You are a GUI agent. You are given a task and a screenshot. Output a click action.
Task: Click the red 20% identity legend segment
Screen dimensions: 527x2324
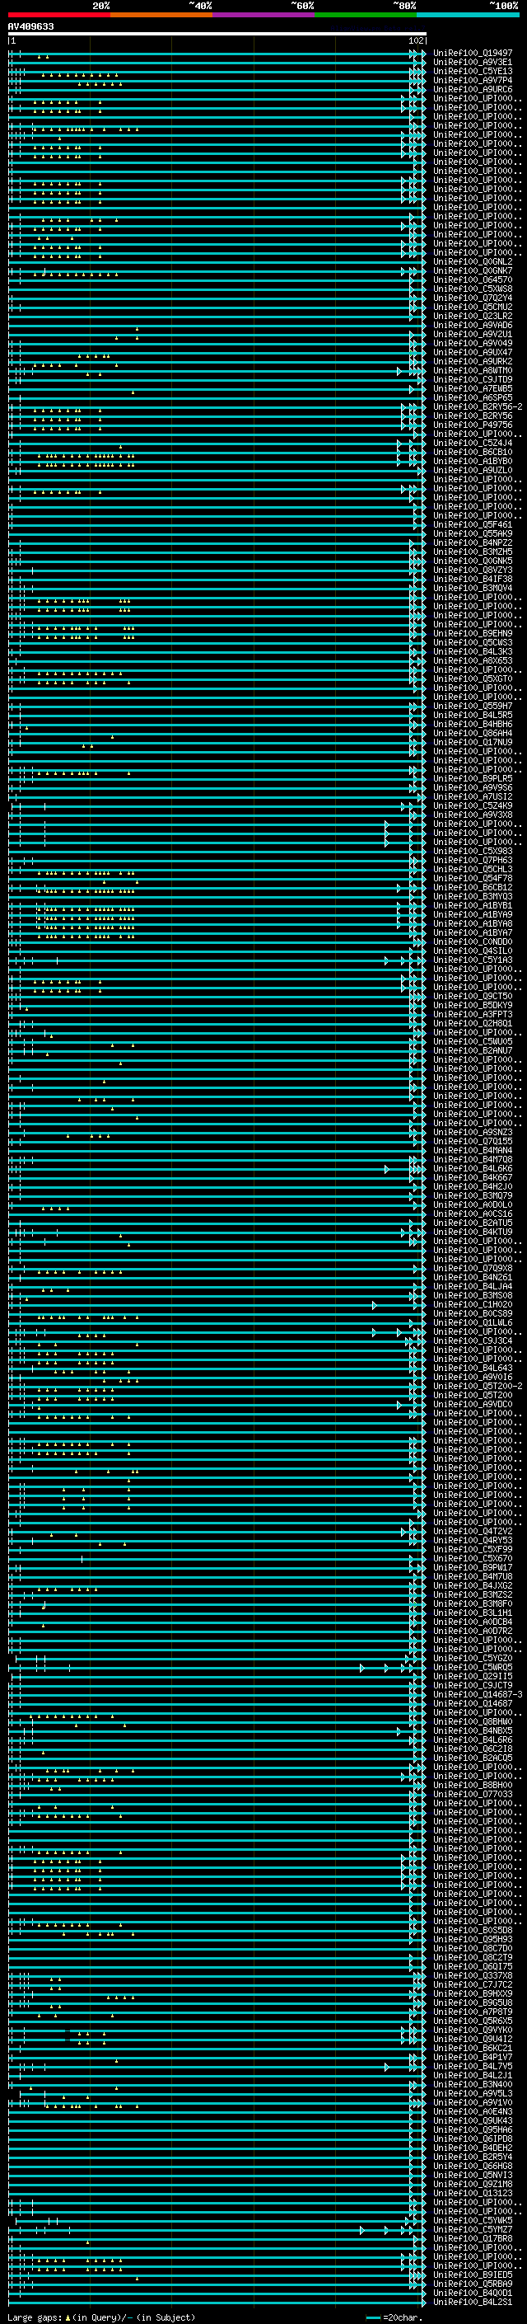point(59,15)
